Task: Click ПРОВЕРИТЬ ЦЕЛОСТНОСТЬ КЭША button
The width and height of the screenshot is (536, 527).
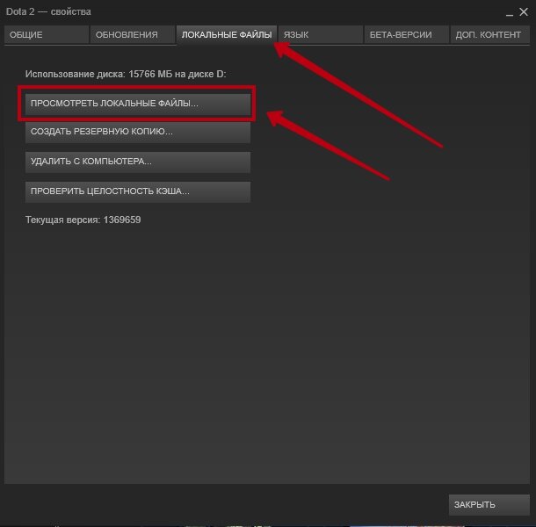Action: point(138,191)
